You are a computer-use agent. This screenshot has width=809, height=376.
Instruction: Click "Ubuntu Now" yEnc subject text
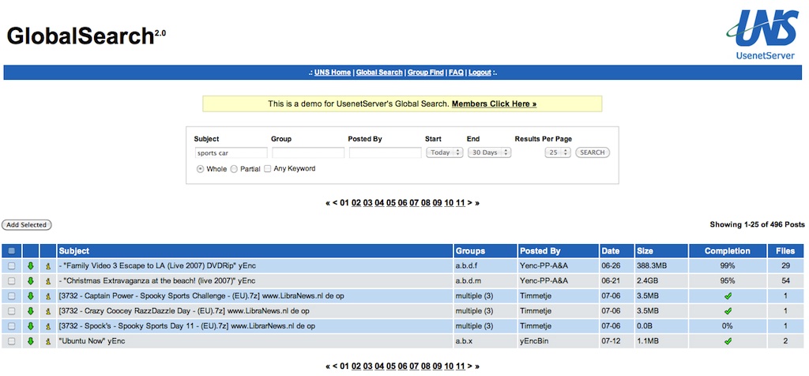[x=92, y=341]
